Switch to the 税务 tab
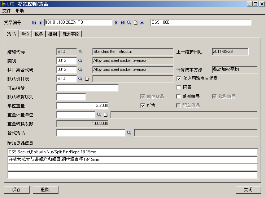Image resolution: width=266 pixels, height=198 pixels. click(x=39, y=34)
